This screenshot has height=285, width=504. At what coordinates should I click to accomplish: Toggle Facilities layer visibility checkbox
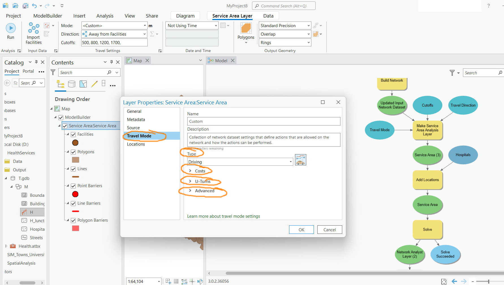coord(73,135)
